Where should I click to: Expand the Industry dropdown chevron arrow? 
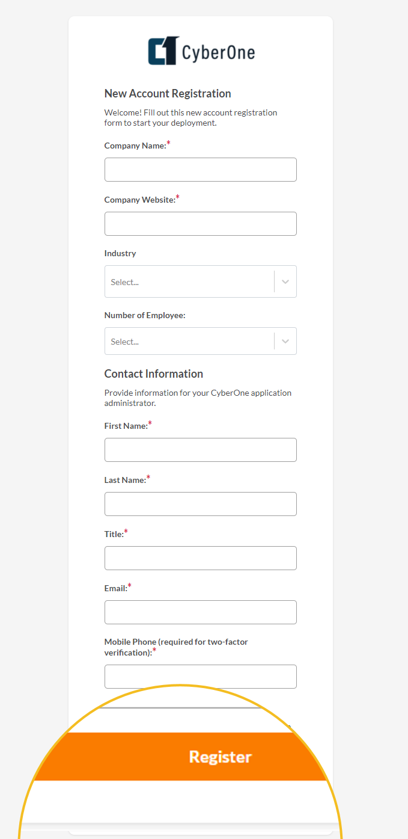point(285,281)
